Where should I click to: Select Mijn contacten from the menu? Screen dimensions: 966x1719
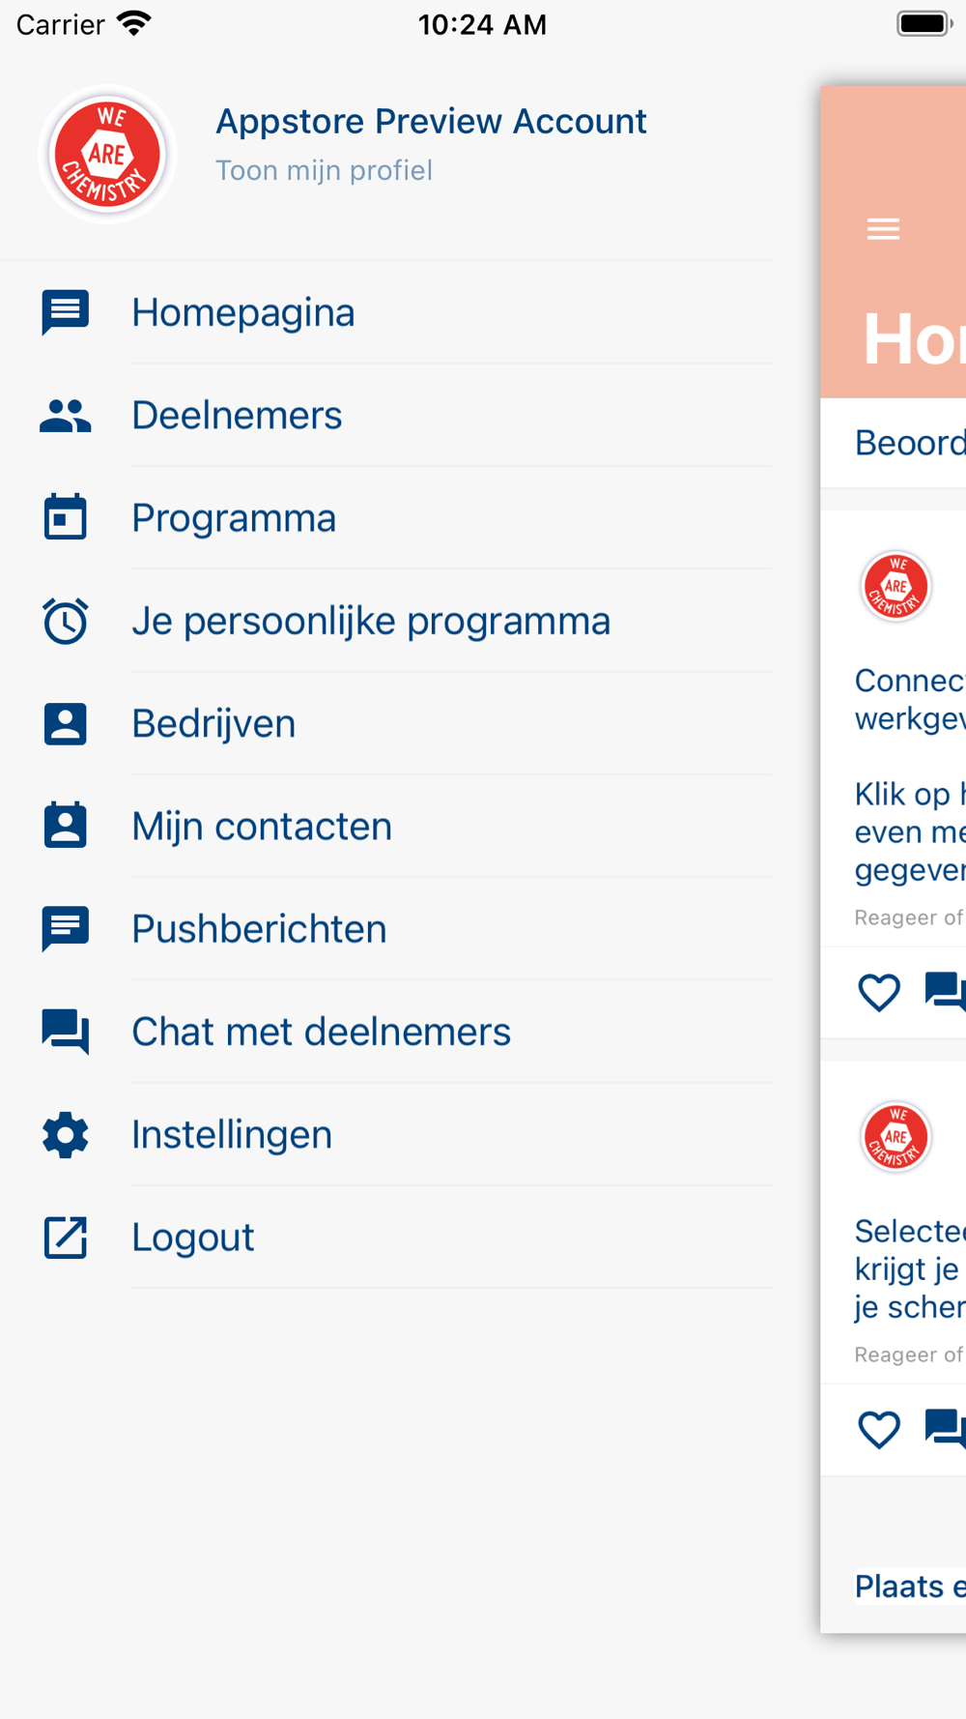[x=262, y=827]
